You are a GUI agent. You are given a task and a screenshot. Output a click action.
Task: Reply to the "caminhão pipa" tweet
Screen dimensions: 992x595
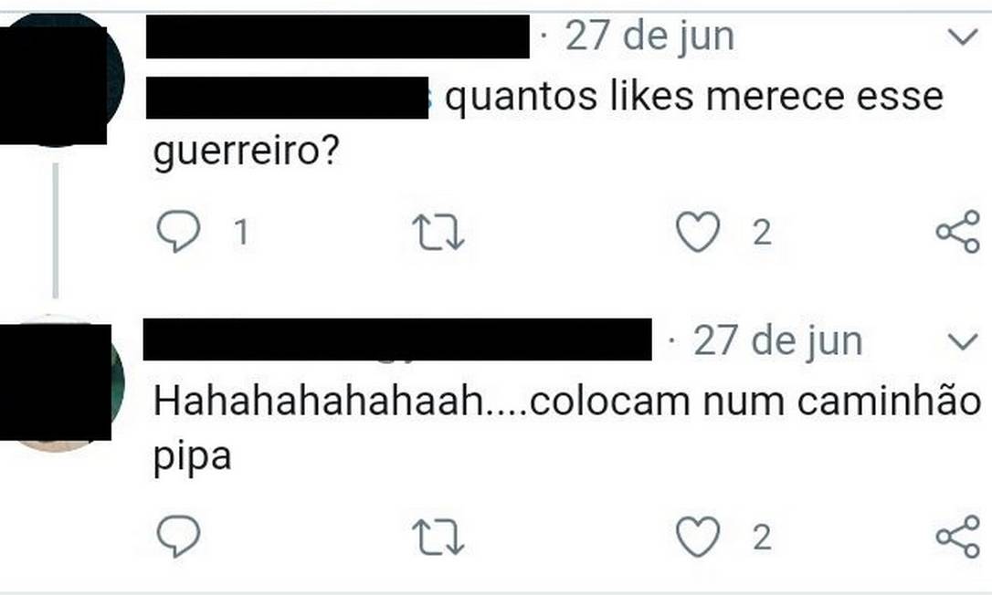[x=178, y=537]
